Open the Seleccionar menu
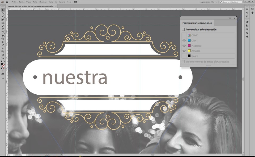 point(42,2)
